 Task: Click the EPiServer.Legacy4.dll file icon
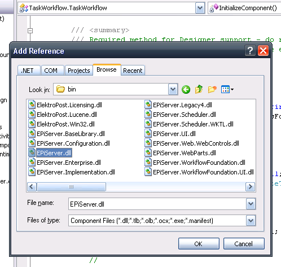tap(148, 104)
